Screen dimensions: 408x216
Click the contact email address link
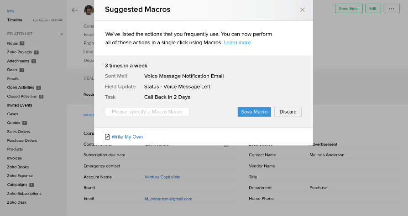[168, 199]
